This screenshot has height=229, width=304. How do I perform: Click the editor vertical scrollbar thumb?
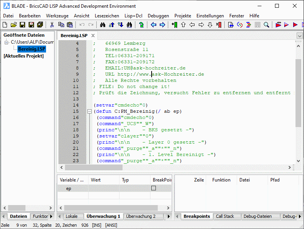pos(298,93)
